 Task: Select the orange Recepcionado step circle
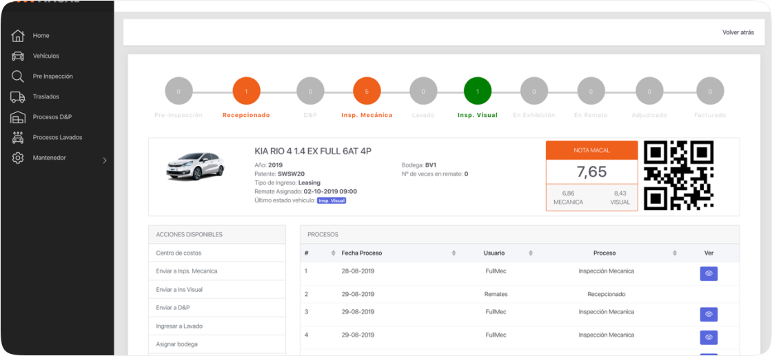(x=246, y=91)
